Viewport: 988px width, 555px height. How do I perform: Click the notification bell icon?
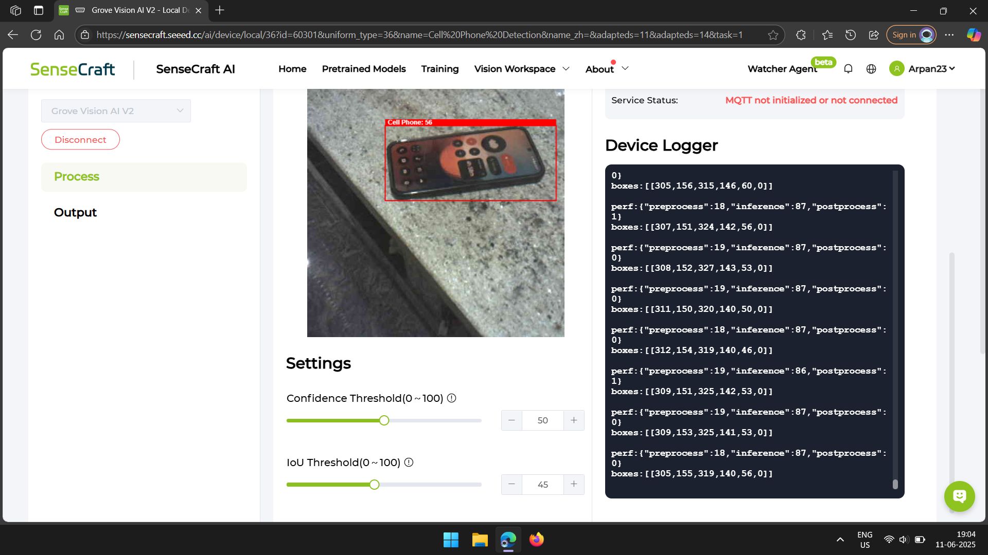(x=848, y=69)
